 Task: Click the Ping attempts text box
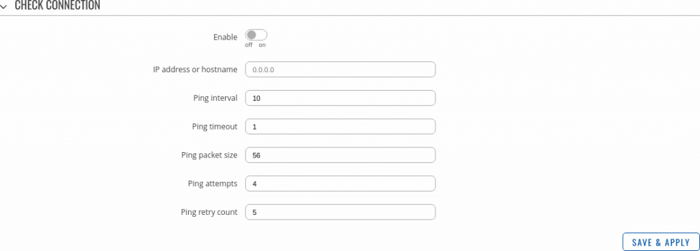340,183
